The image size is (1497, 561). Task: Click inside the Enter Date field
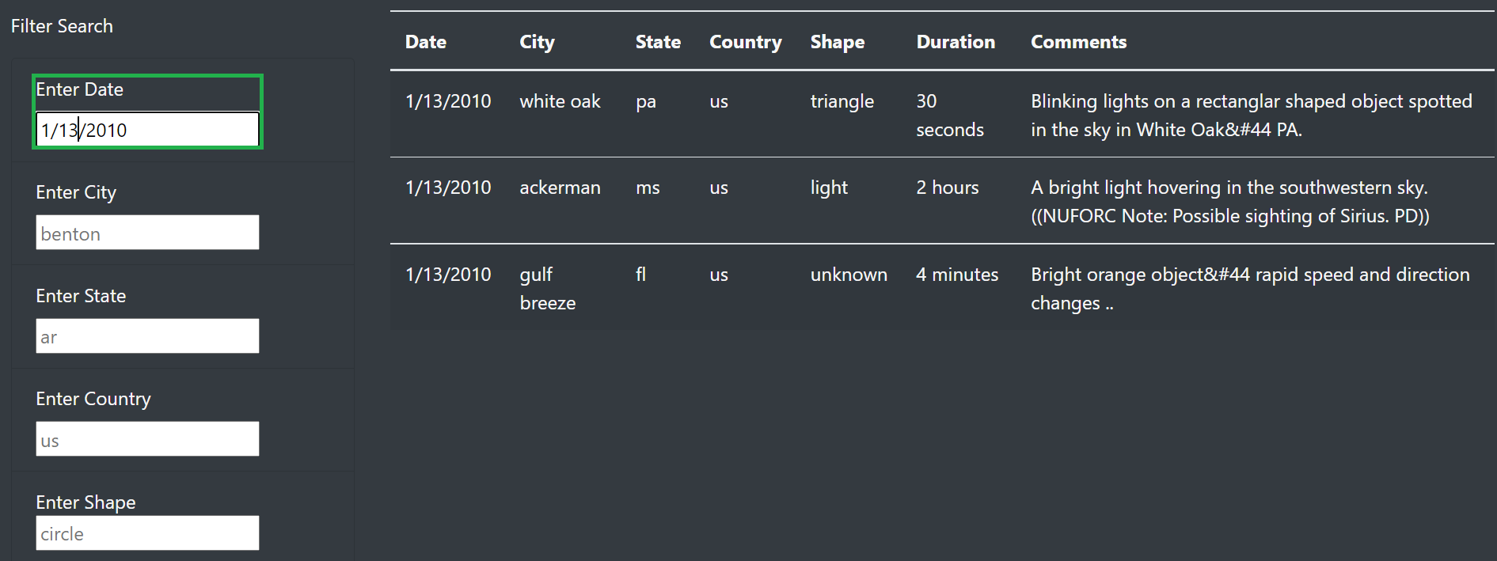(146, 129)
